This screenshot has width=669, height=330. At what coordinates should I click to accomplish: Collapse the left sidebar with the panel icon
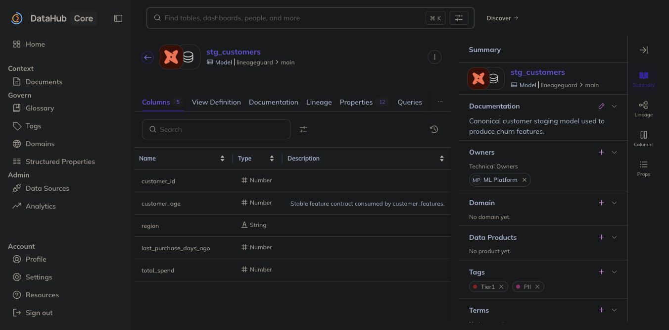[x=118, y=18]
